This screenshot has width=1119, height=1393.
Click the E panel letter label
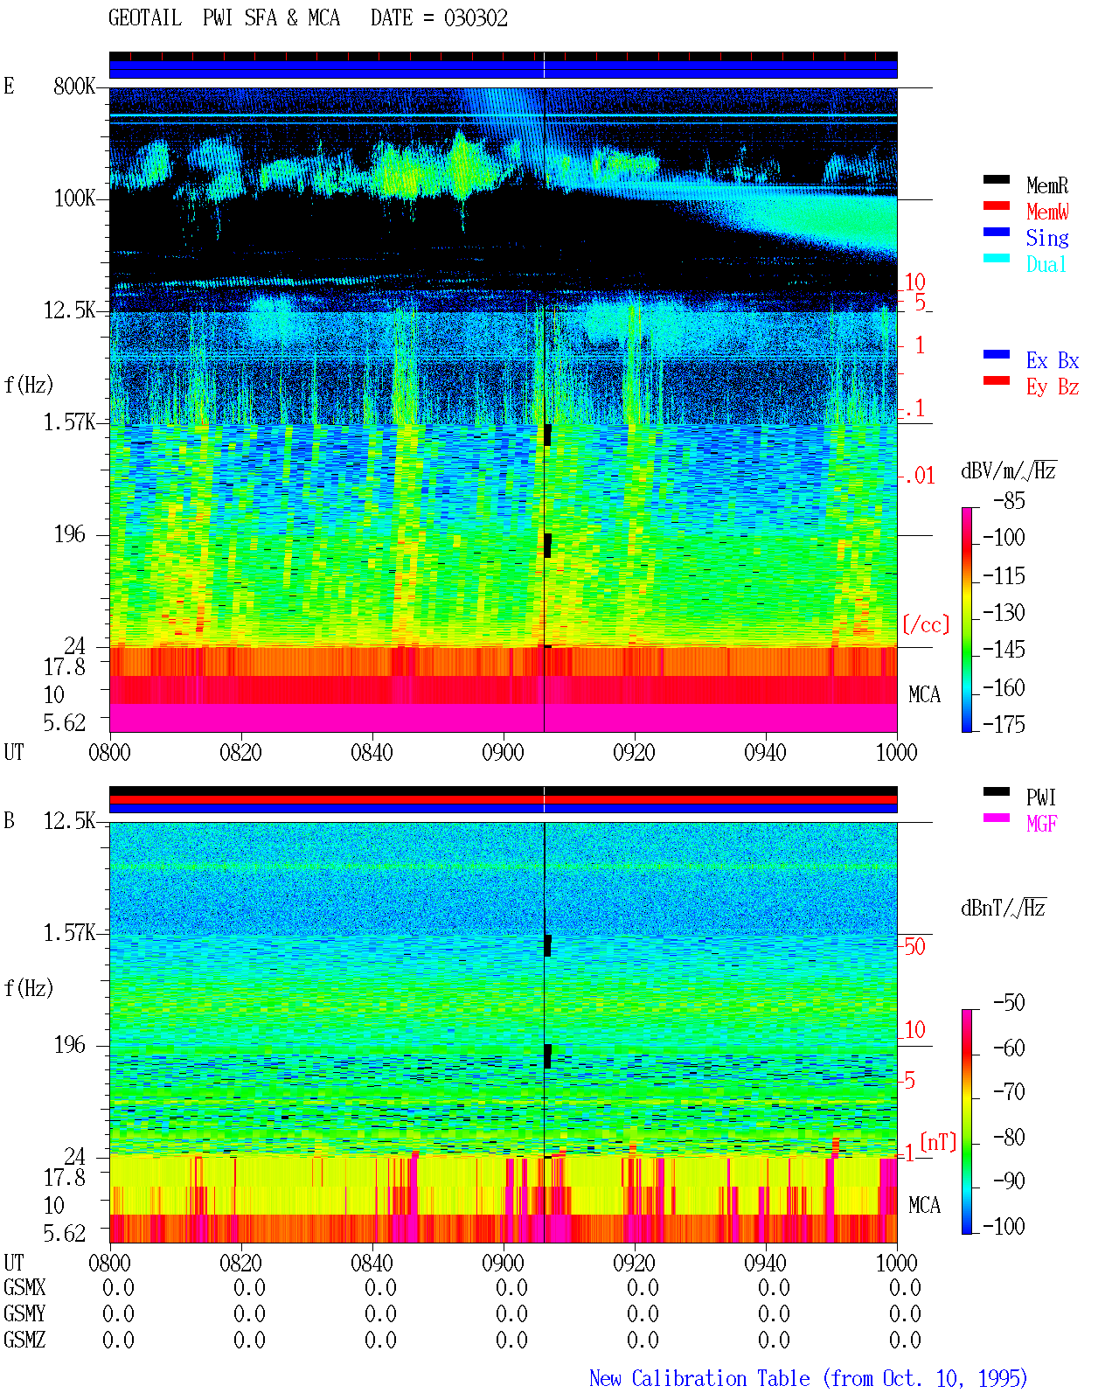coord(9,86)
